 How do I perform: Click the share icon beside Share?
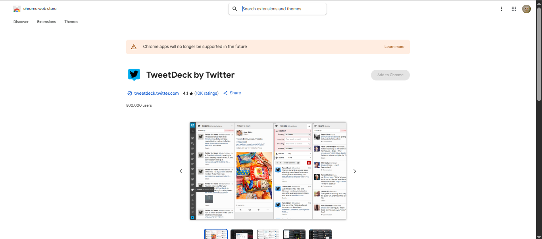click(x=225, y=93)
